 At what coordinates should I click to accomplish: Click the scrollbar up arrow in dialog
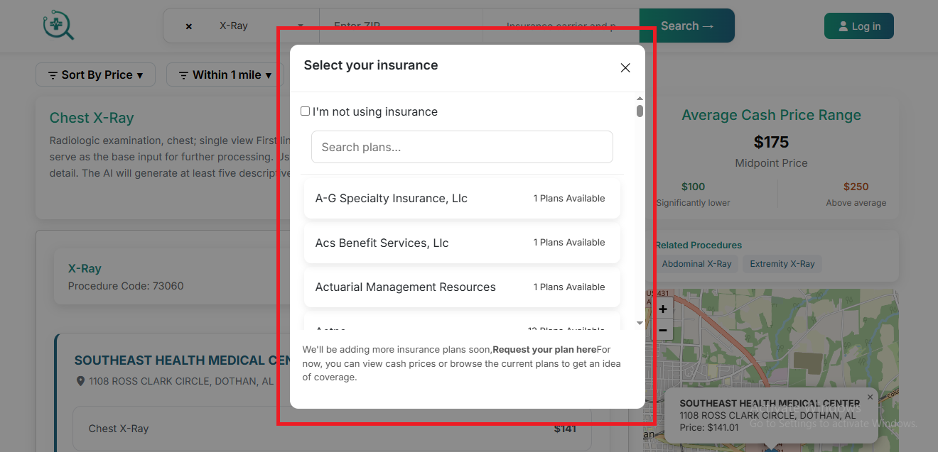click(x=640, y=99)
